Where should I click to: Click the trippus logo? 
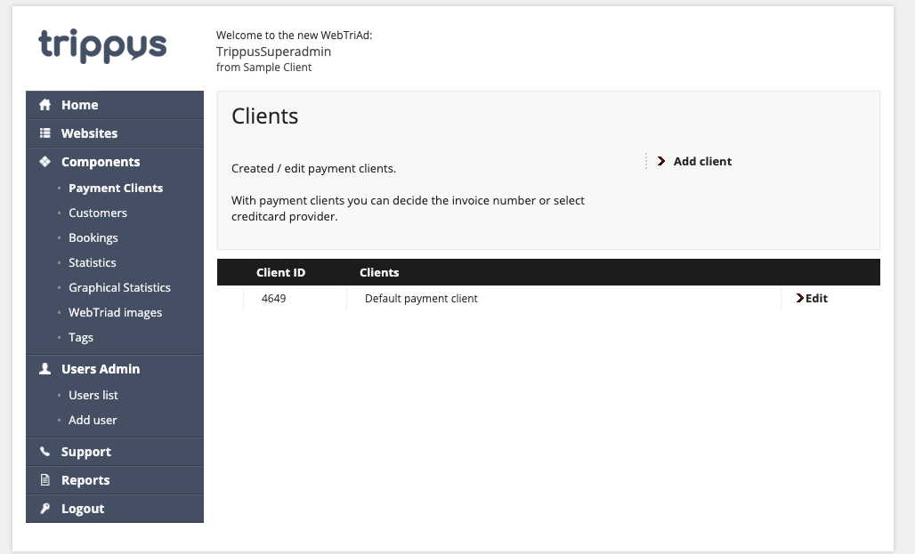(x=102, y=45)
